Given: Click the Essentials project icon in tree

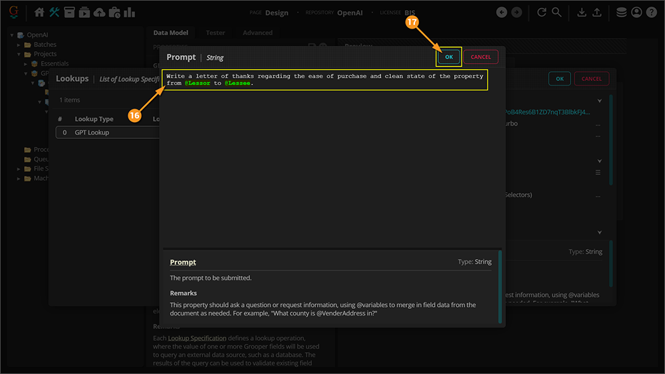Looking at the screenshot, I should pos(35,64).
